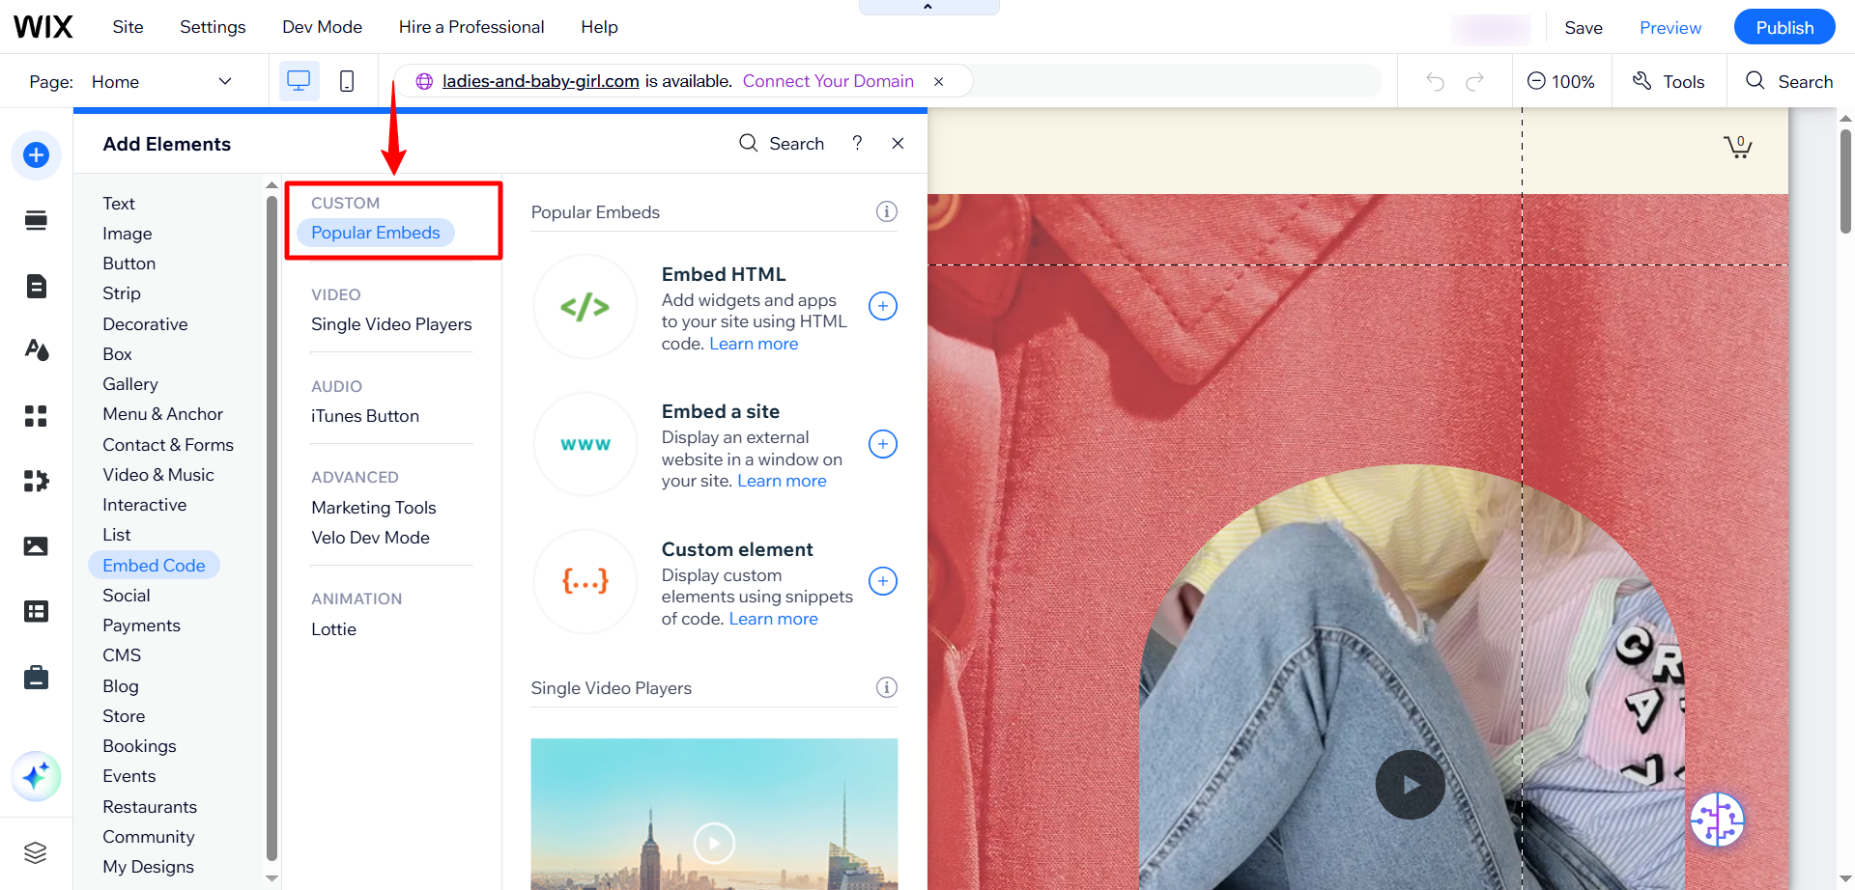The height and width of the screenshot is (890, 1855).
Task: Open Hire a Professional menu
Action: click(x=471, y=27)
